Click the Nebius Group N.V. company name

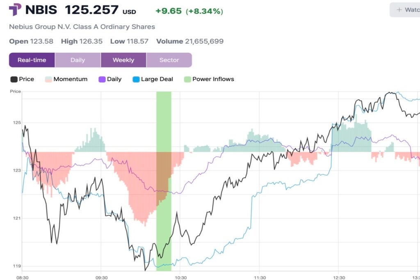tap(82, 27)
